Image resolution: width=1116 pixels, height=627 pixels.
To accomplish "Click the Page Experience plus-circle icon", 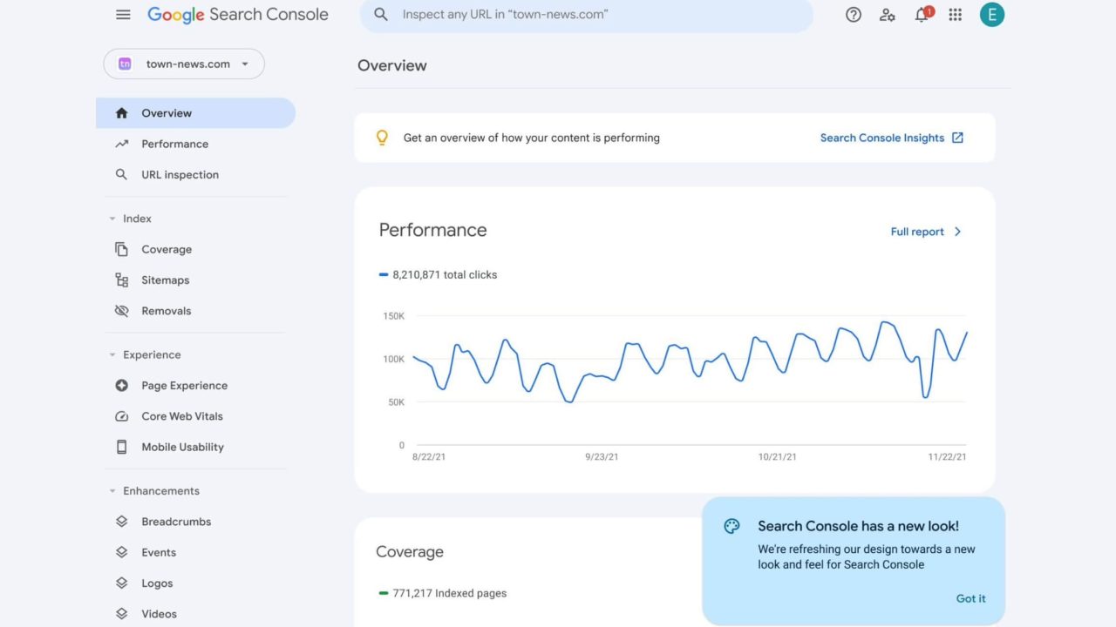I will coord(122,386).
